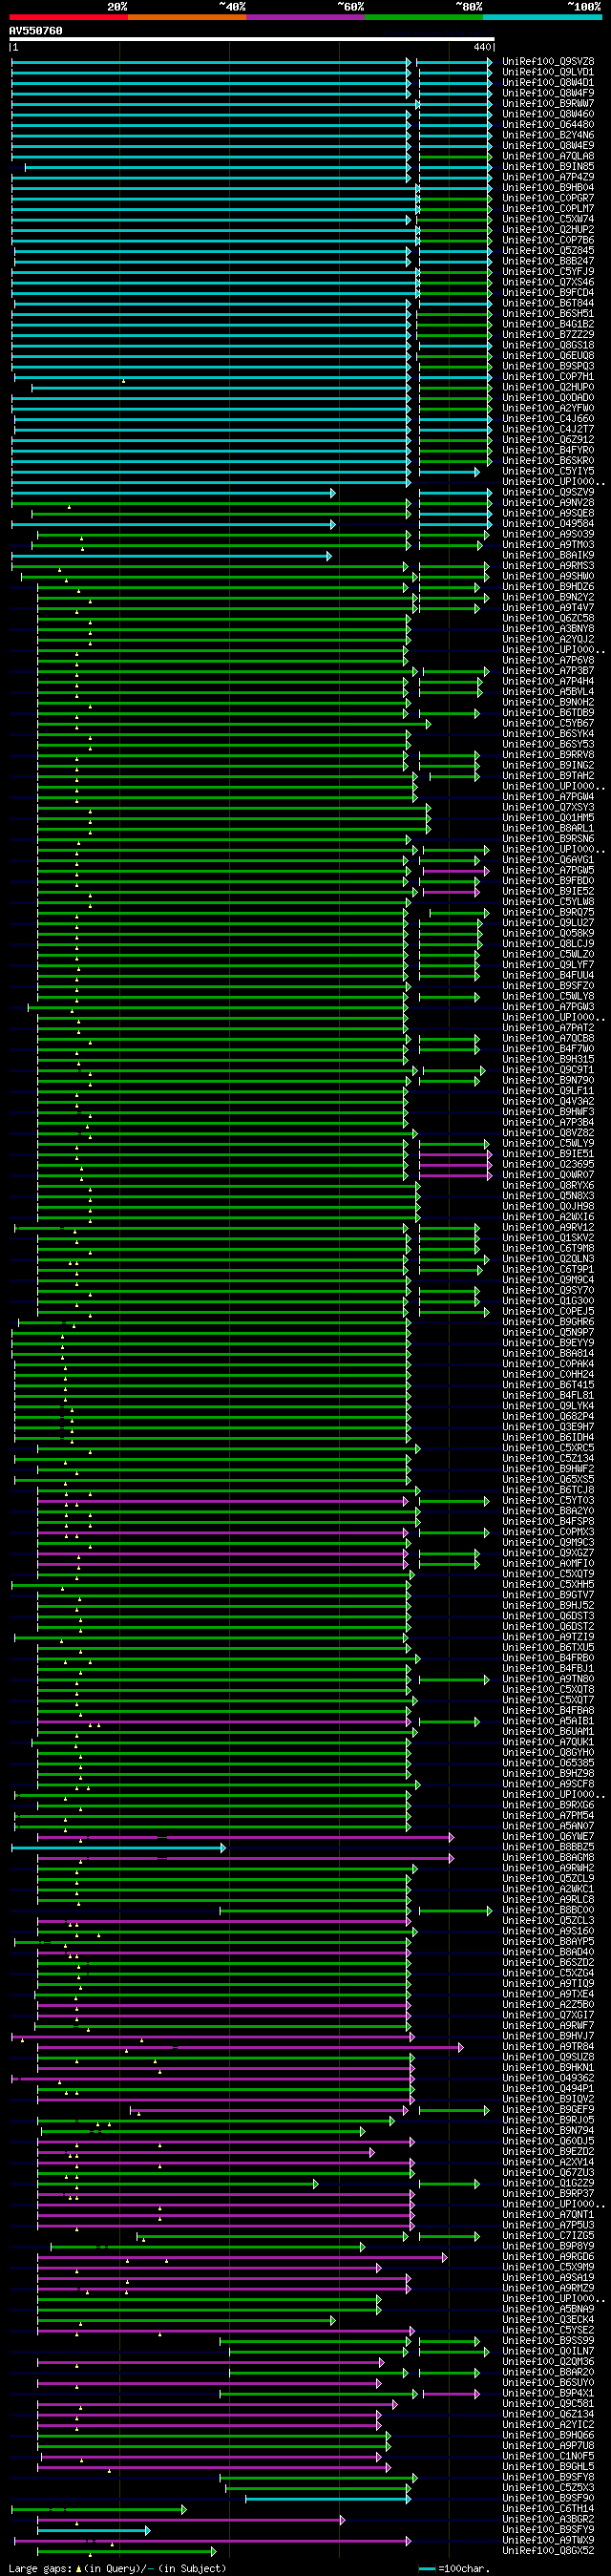This screenshot has height=2576, width=611.
Task: Click the orange ~40% identity legend bar
Action: click(187, 17)
